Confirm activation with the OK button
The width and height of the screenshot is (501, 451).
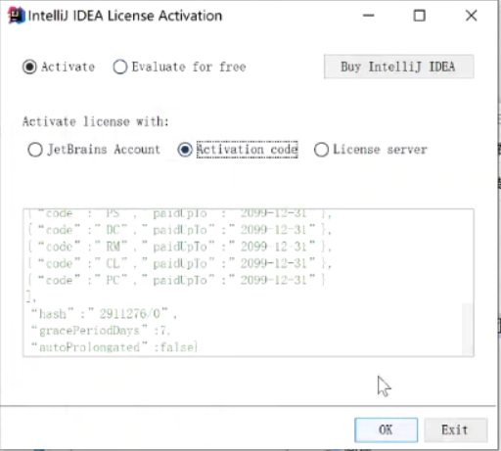pos(386,429)
